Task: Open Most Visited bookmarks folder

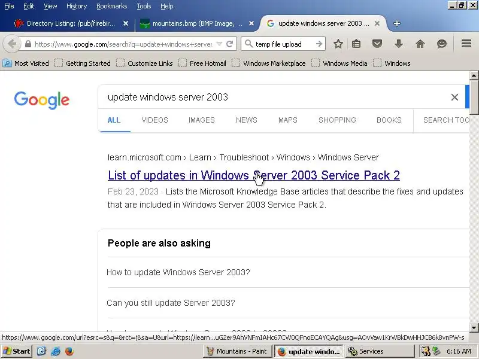Action: [x=26, y=63]
